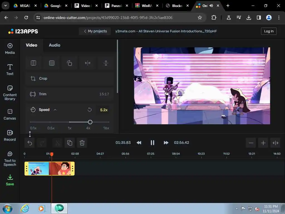
Task: Open media player from taskbar
Action: click(41, 208)
